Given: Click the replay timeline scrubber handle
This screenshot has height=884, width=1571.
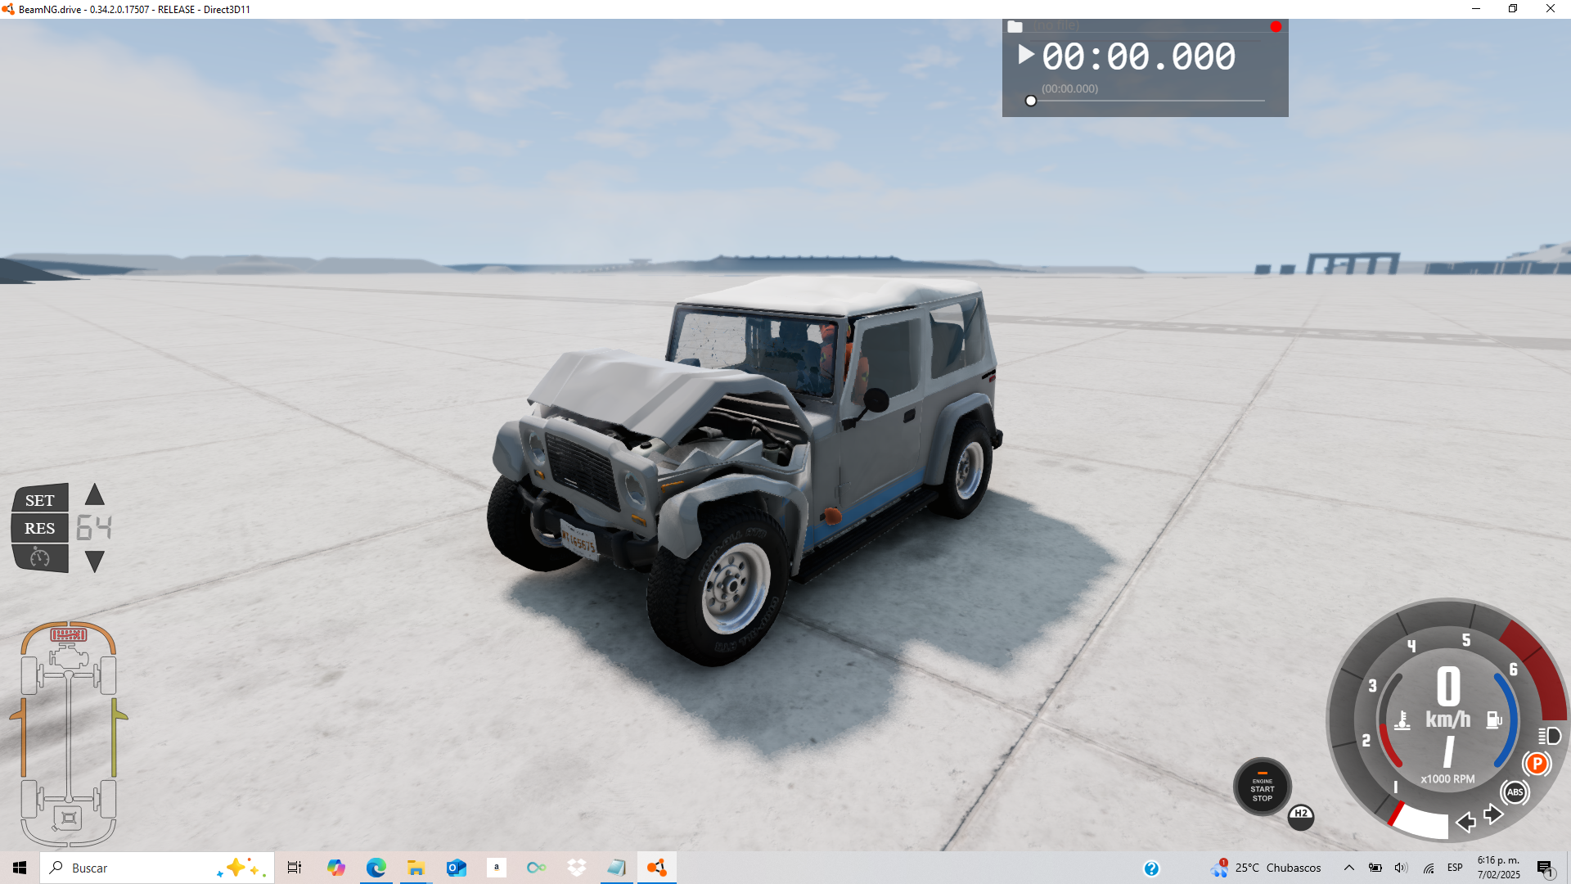Looking at the screenshot, I should pos(1031,101).
